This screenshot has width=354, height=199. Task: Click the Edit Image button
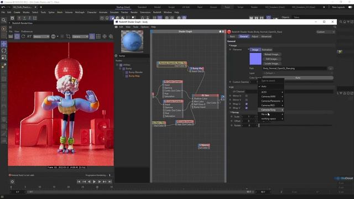coord(272,59)
